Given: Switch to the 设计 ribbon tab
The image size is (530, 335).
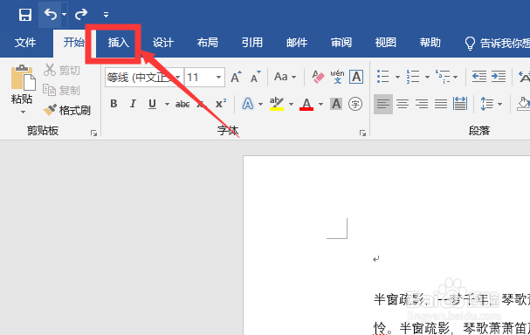Looking at the screenshot, I should (163, 43).
